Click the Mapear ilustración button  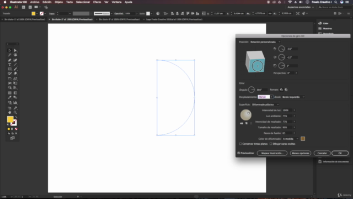(272, 153)
